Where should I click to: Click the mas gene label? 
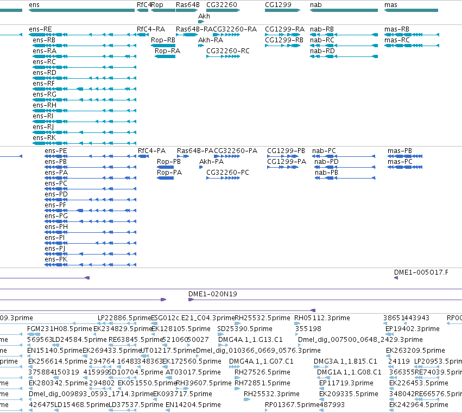(x=391, y=5)
